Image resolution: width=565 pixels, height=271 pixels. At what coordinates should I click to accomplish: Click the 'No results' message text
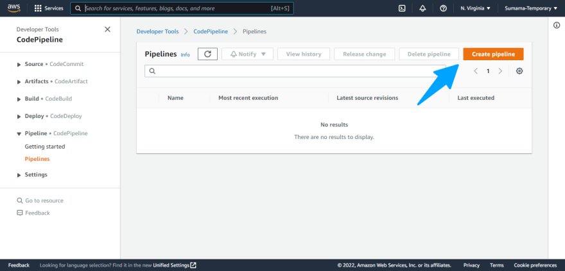click(x=334, y=125)
